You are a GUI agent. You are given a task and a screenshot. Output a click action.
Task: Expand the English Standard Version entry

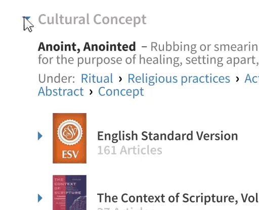point(40,136)
